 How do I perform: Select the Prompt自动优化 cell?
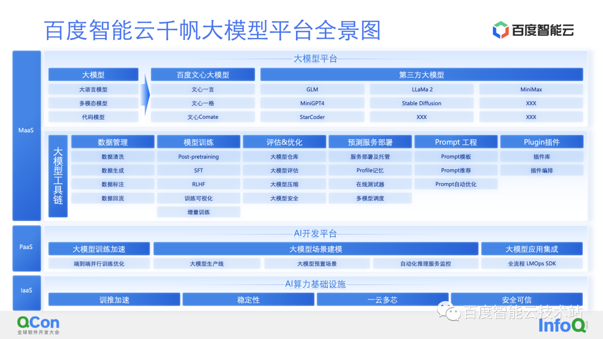pos(456,184)
